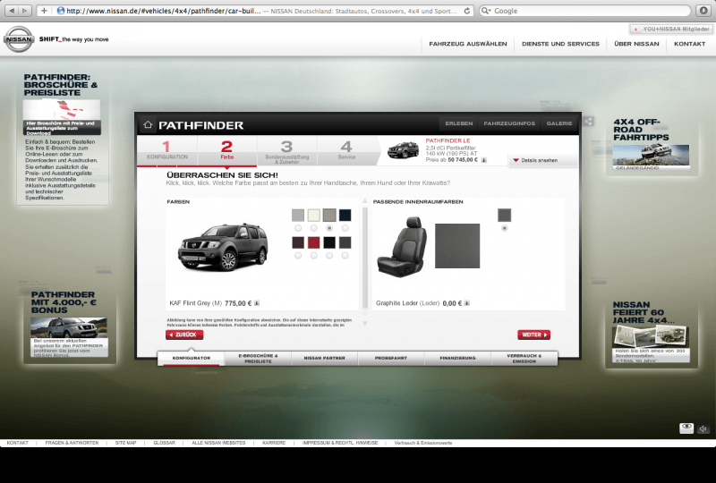Image resolution: width=716 pixels, height=483 pixels.
Task: Switch to Nissan Partner bottom tab
Action: [x=325, y=359]
